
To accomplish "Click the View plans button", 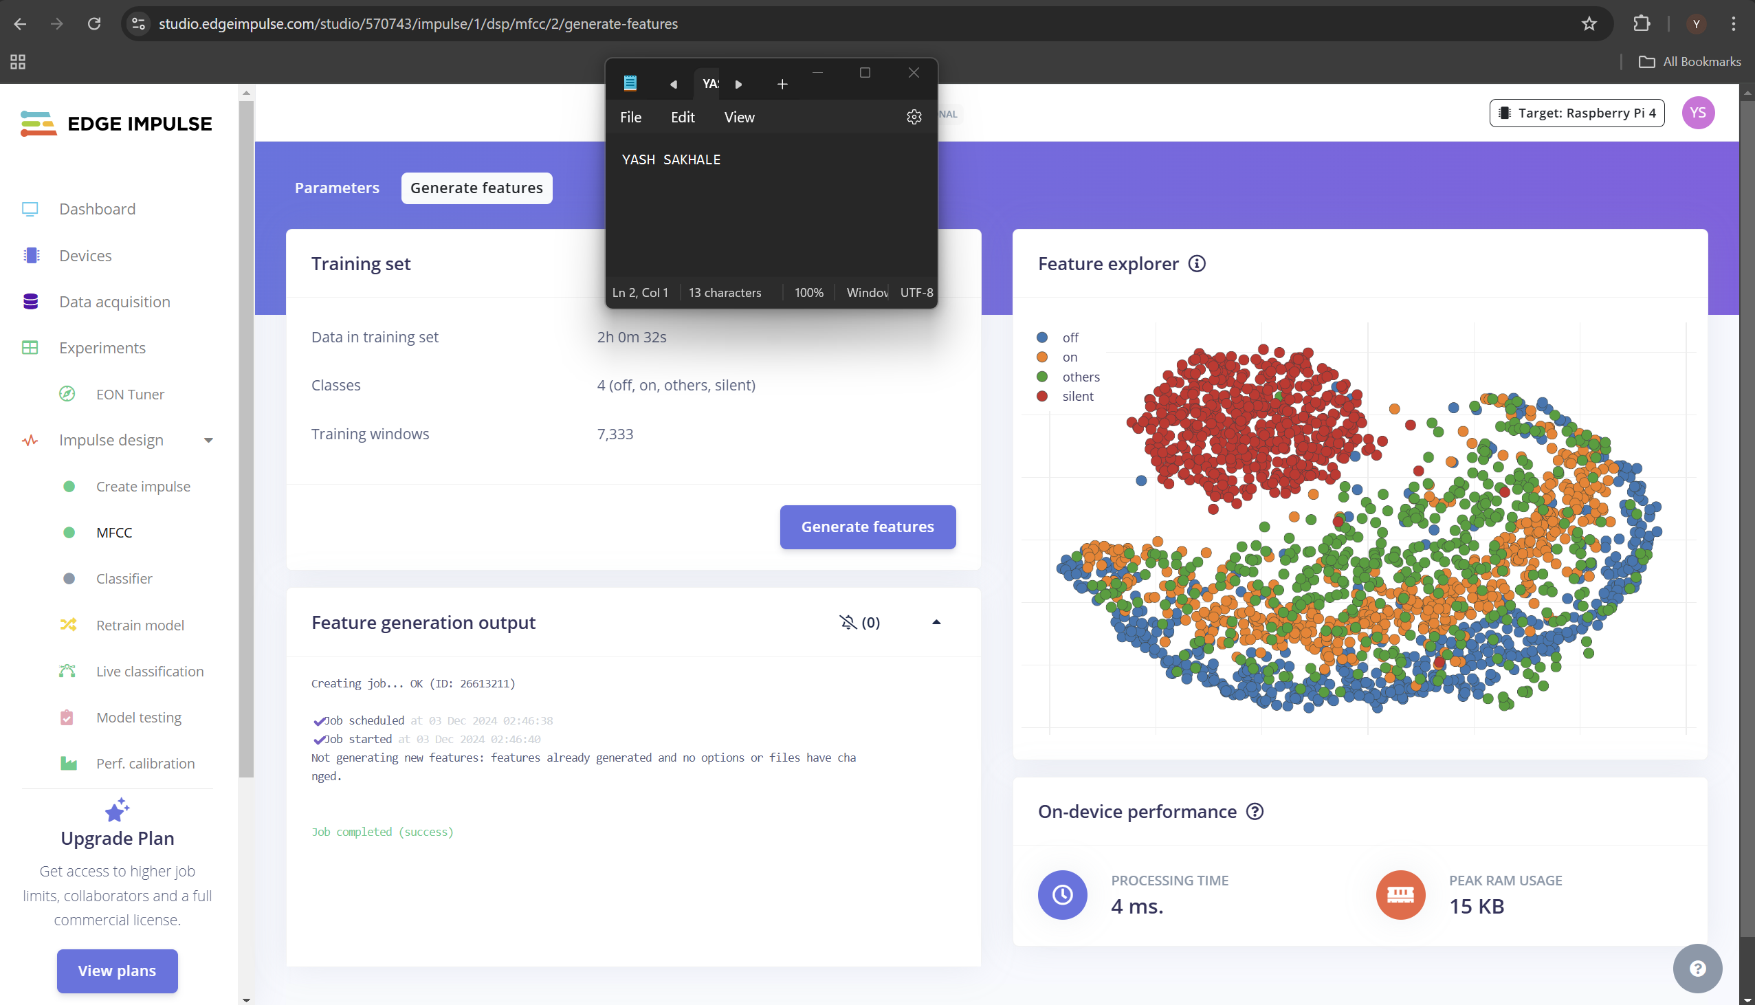I will click(x=118, y=971).
